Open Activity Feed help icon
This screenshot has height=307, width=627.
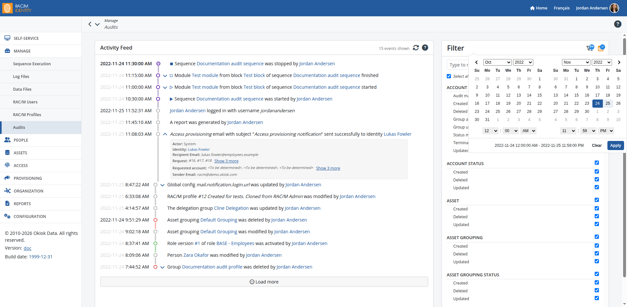pyautogui.click(x=425, y=48)
